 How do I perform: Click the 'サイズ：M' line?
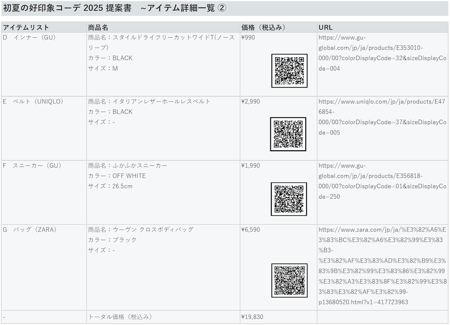point(103,68)
